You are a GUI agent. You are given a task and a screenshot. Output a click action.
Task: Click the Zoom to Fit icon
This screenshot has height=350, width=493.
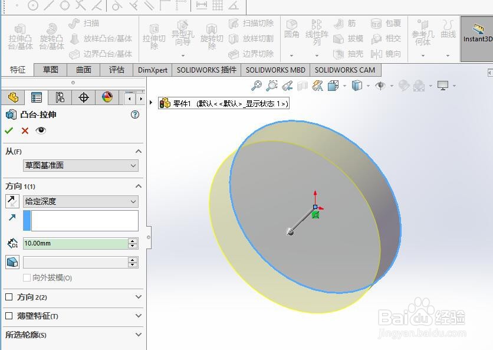pos(257,86)
